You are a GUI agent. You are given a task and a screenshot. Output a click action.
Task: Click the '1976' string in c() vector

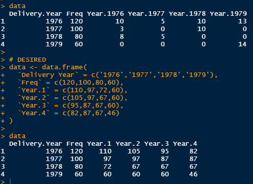point(112,75)
